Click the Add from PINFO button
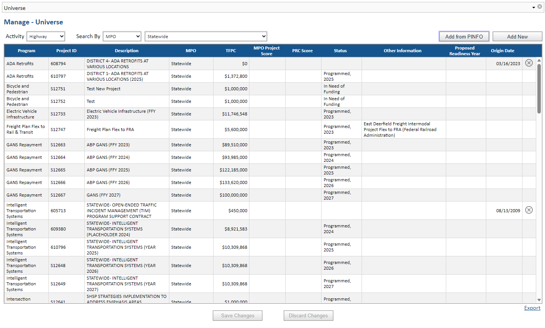545x328 pixels. point(464,36)
